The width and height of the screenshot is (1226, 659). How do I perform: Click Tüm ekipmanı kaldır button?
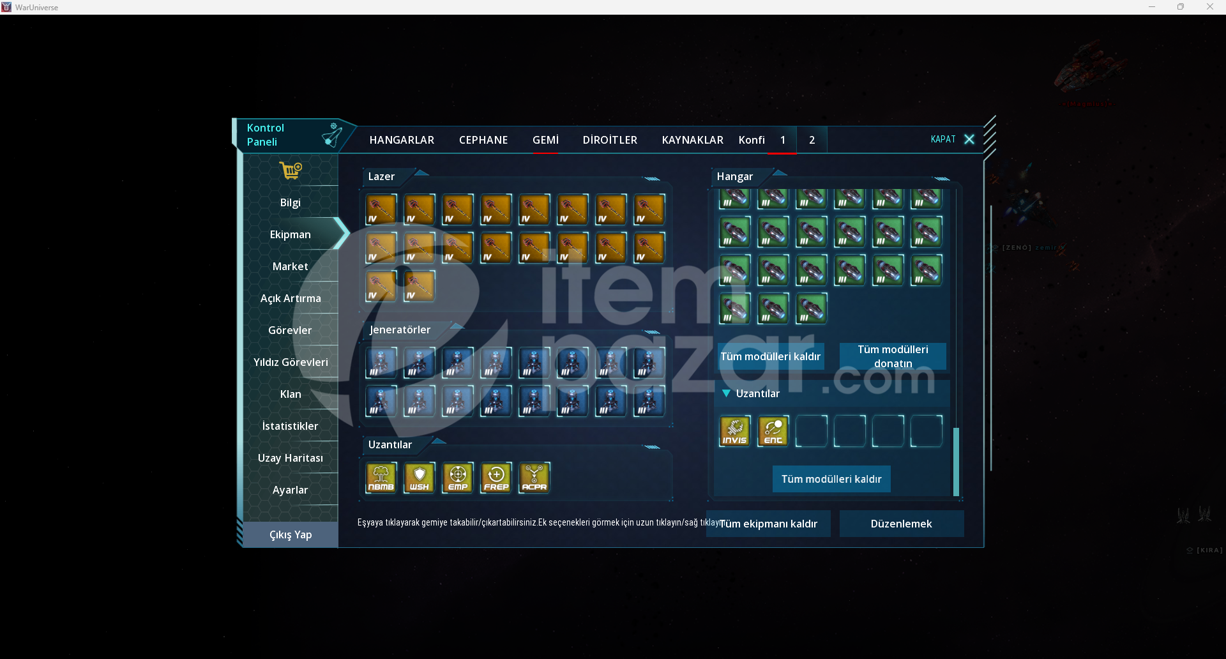tap(768, 524)
